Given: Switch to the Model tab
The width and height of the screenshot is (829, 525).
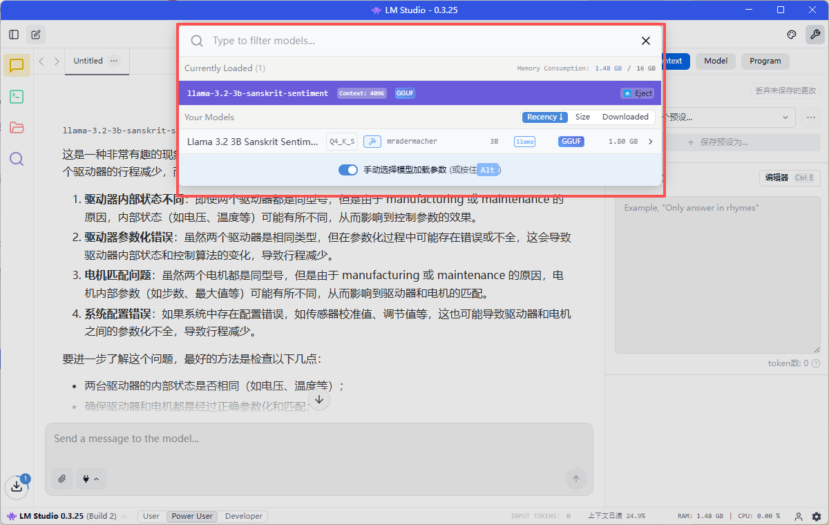Looking at the screenshot, I should click(x=716, y=61).
